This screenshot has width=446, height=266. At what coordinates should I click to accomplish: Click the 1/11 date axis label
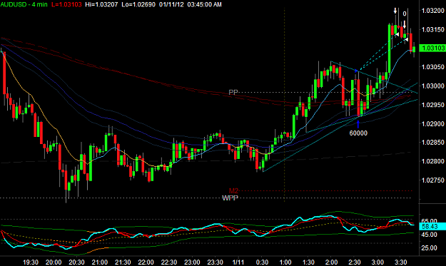pyautogui.click(x=238, y=262)
